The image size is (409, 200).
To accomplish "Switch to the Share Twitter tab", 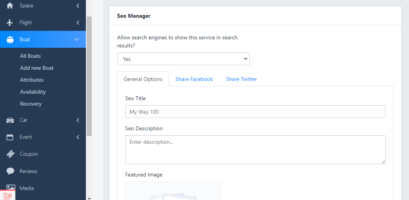I will click(x=241, y=79).
